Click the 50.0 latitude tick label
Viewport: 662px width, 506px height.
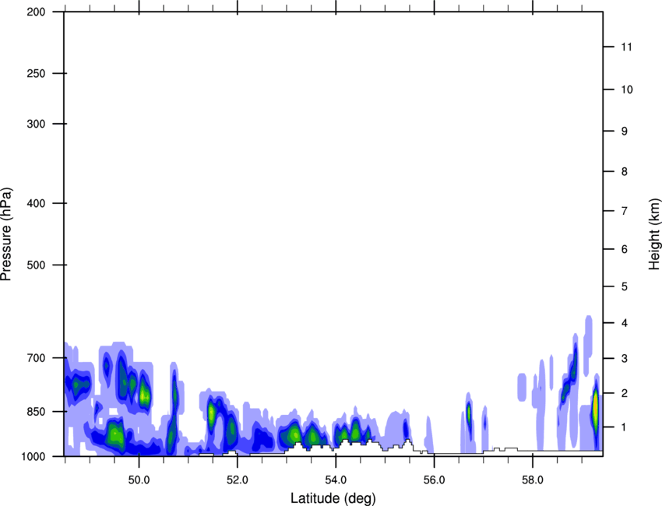click(139, 480)
